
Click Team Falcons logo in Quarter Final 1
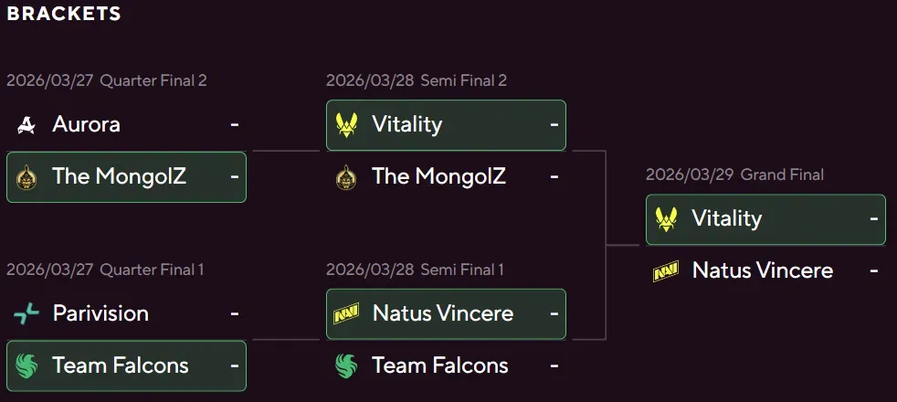tap(26, 365)
